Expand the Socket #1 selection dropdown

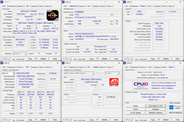(25, 54)
